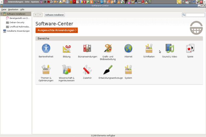The height and width of the screenshot is (137, 206).
Task: Open the Hilfe menu
Action: 22,10
